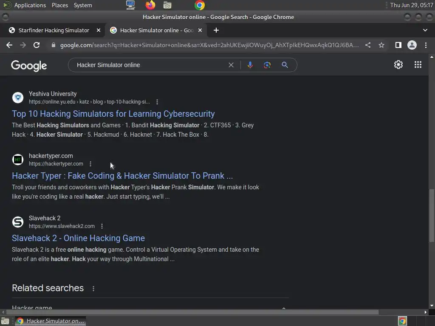The image size is (435, 326).
Task: Click the lock icon in address bar
Action: tap(54, 45)
